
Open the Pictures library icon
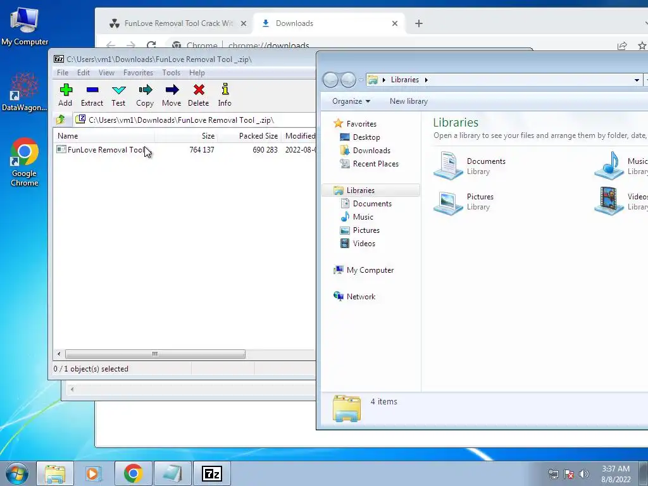(x=448, y=202)
